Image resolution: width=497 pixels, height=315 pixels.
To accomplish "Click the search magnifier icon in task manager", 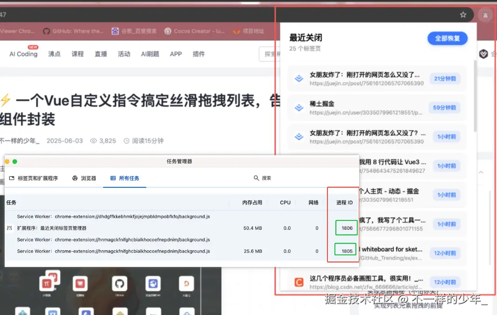I will click(x=256, y=178).
